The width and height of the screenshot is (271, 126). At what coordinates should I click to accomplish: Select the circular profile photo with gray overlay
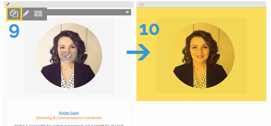point(69,56)
